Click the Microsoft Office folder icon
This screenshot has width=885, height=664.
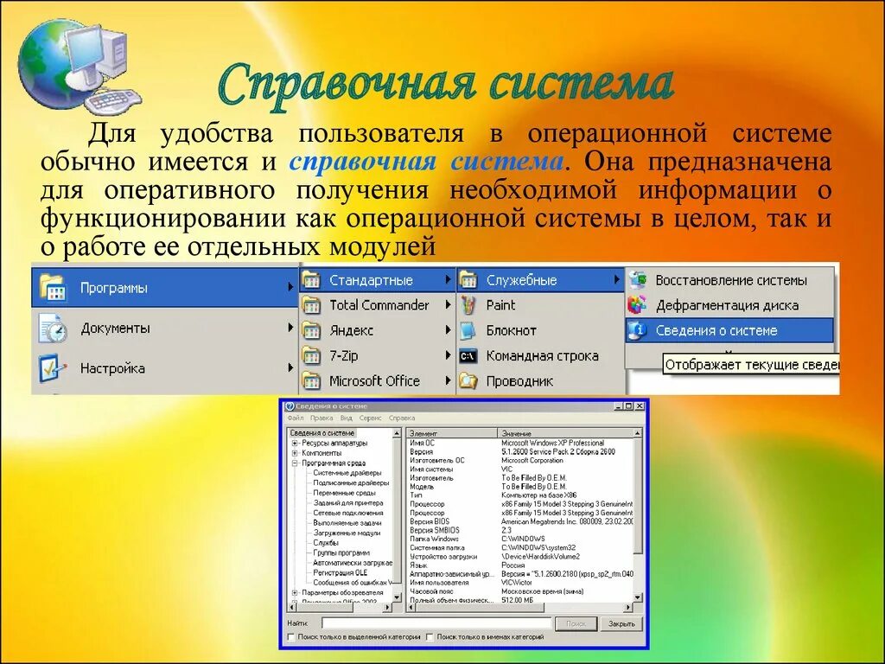(311, 381)
